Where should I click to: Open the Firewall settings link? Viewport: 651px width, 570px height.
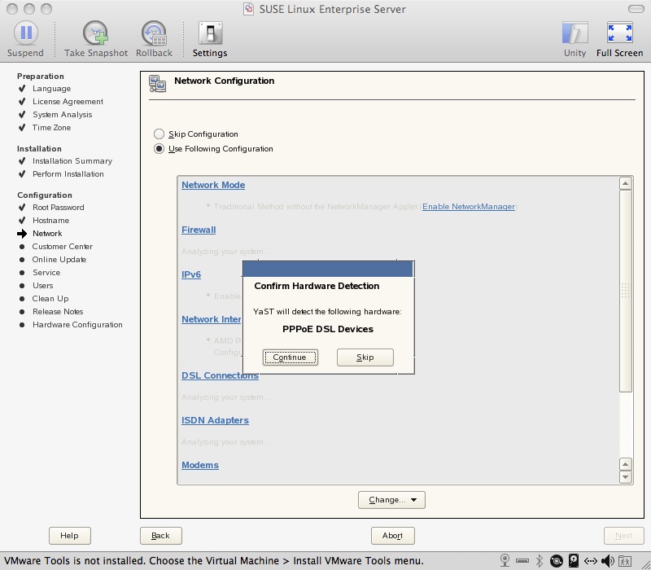point(199,230)
